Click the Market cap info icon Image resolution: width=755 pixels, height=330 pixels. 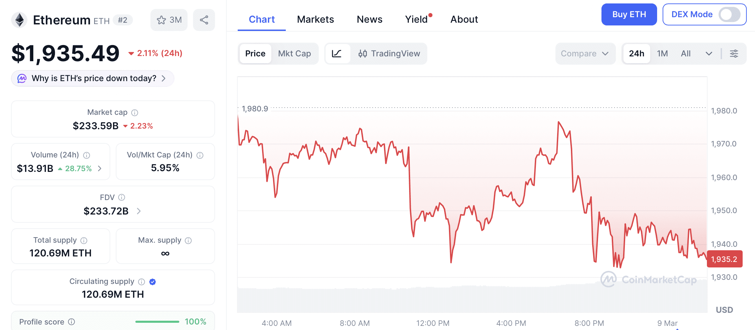[x=135, y=113]
